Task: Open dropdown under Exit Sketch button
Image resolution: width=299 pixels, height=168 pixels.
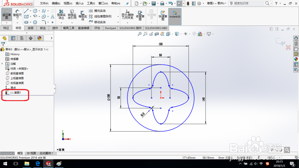Action: point(7,23)
